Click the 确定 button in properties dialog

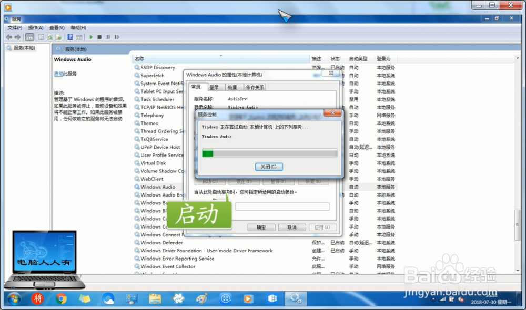tap(261, 227)
